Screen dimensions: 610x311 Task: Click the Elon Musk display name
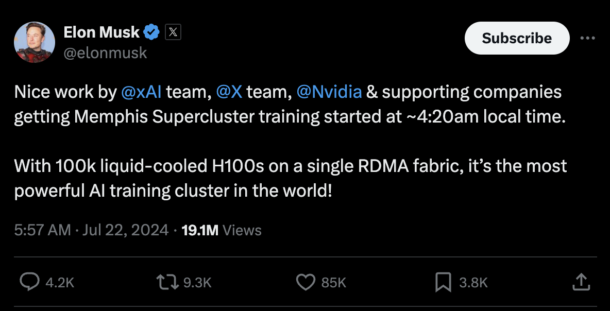(101, 32)
